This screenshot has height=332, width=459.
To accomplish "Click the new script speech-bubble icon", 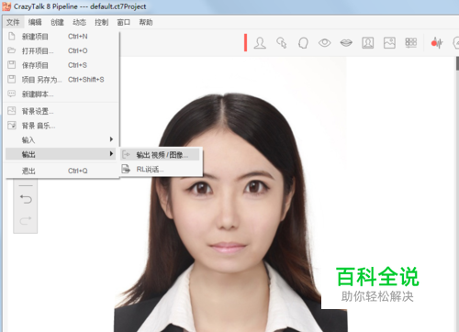I will tap(12, 94).
